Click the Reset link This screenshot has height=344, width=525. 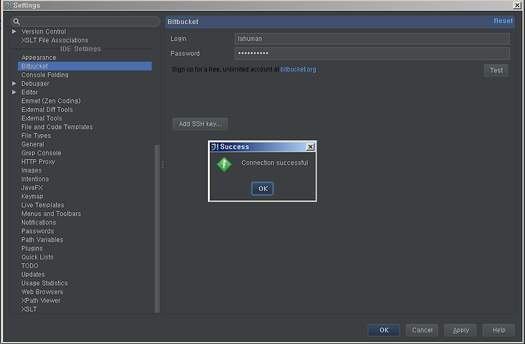(x=503, y=20)
